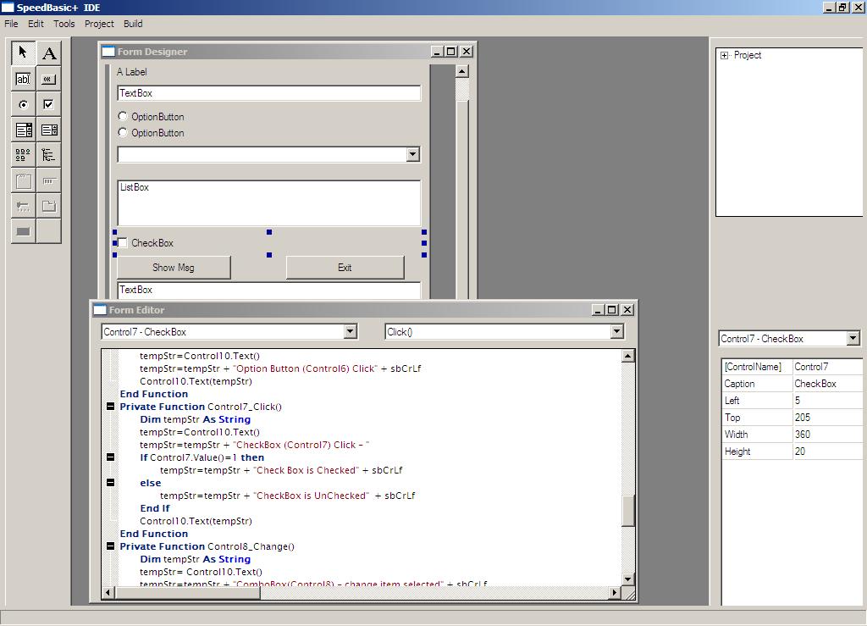Collapse the 'If Control7.Value()=1 then' fold marker
This screenshot has width=867, height=626.
pos(111,457)
